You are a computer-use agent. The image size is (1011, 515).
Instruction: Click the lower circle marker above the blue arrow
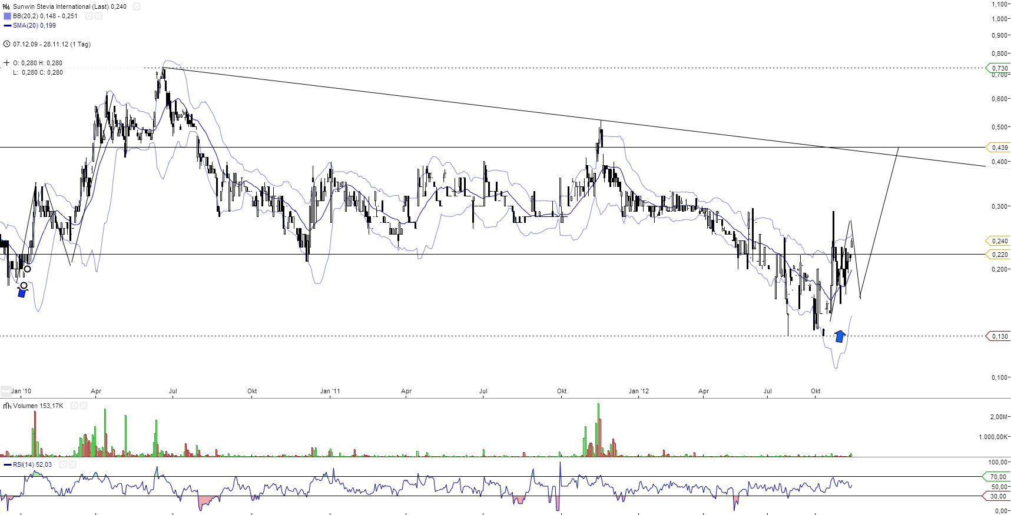(24, 286)
